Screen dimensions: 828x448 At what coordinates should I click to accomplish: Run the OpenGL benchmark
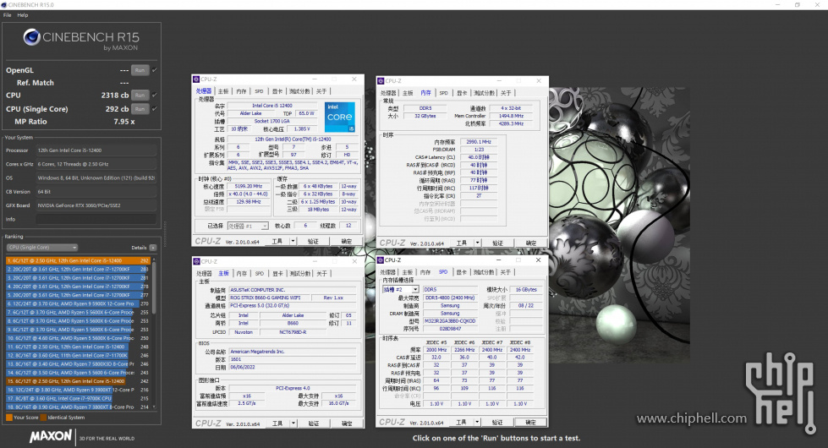click(x=140, y=70)
